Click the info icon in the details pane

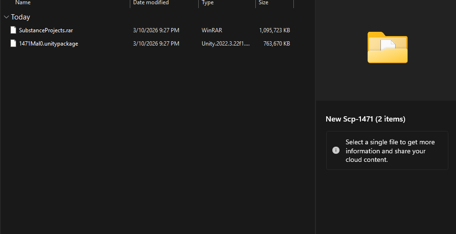(336, 150)
